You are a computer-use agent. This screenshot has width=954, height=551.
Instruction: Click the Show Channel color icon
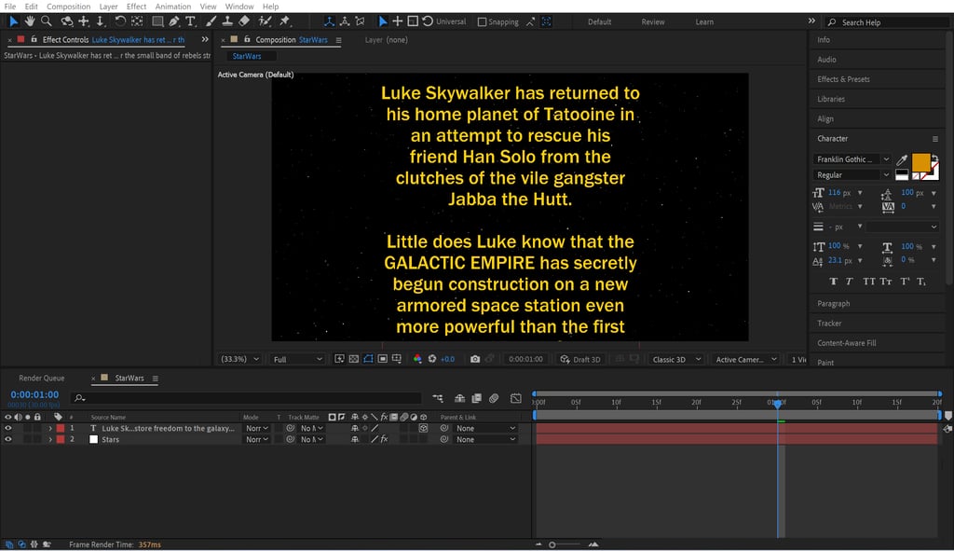coord(417,359)
